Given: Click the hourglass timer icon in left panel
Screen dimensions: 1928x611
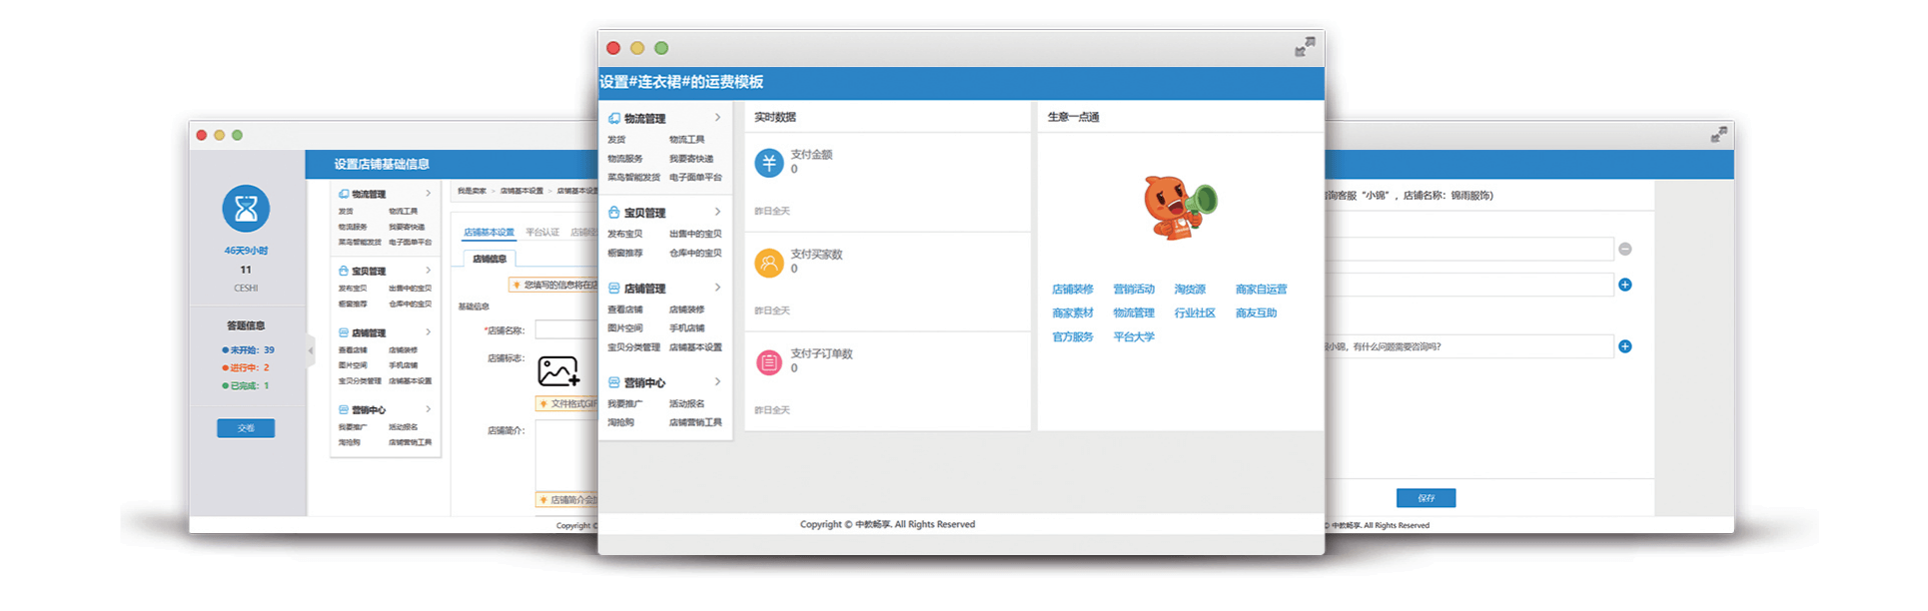Looking at the screenshot, I should click(x=246, y=209).
